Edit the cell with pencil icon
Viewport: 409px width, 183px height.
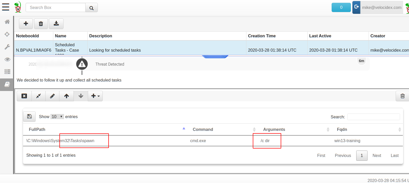[x=52, y=96]
